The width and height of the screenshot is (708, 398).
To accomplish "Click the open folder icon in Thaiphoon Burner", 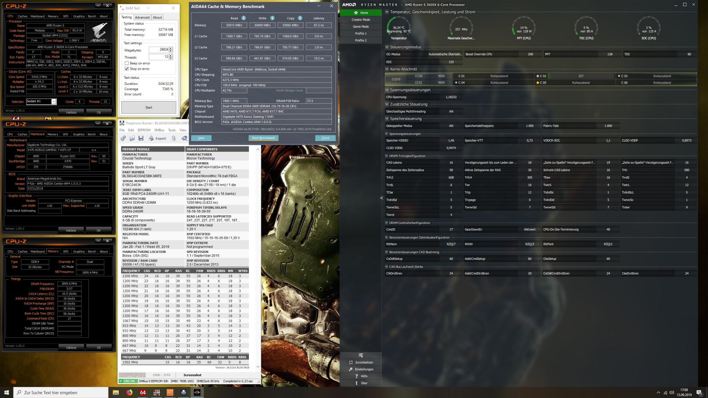I will (132, 138).
